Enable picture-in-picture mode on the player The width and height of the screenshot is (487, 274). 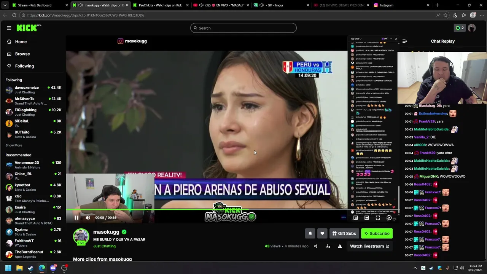point(355,218)
